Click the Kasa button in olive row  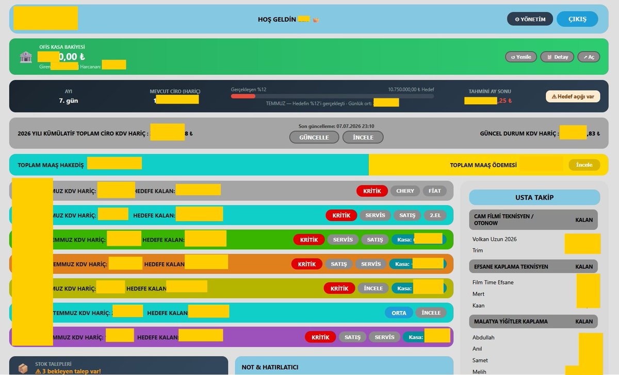pos(418,288)
